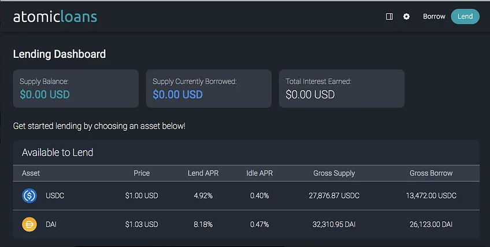Viewport: 490px width, 247px height.
Task: Click the Idle APR column header
Action: 259,173
